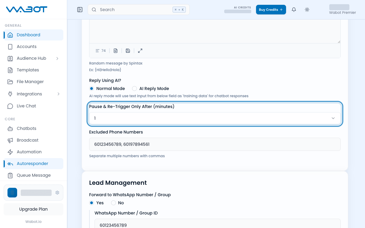Click the Wabot logo

[x=27, y=10]
